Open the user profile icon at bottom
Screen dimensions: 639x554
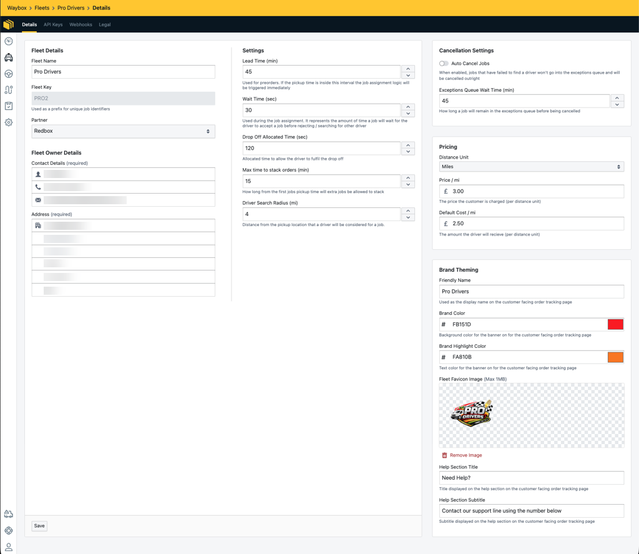pyautogui.click(x=9, y=547)
